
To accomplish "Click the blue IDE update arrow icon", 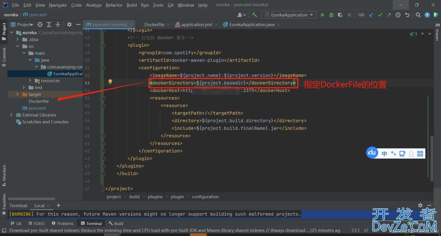I will pyautogui.click(x=427, y=15).
